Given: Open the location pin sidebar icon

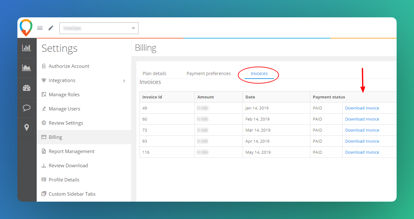Looking at the screenshot, I should point(27,127).
